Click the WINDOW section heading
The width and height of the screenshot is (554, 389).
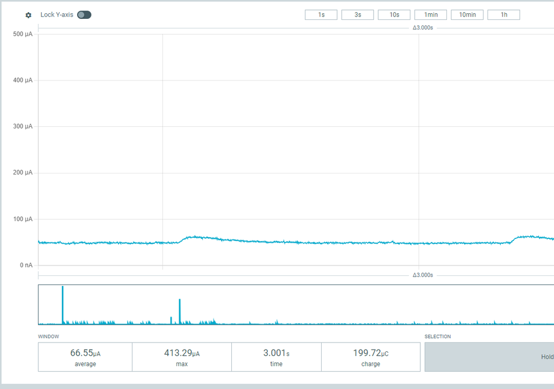pos(48,336)
